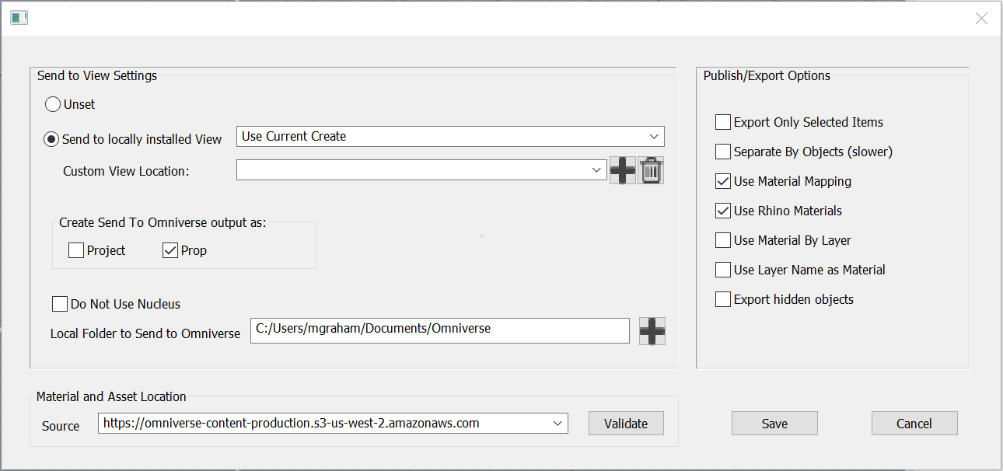
Task: Click the Validate button
Action: tap(626, 424)
